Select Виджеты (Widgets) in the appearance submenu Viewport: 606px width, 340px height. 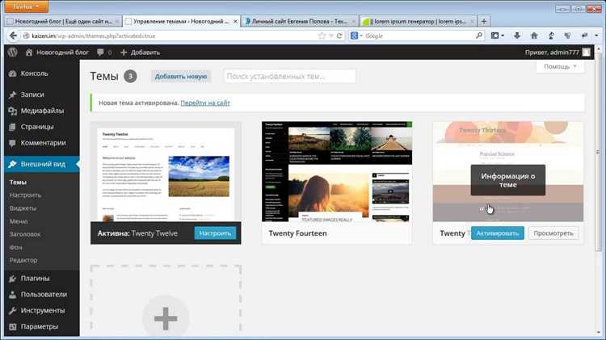click(23, 208)
